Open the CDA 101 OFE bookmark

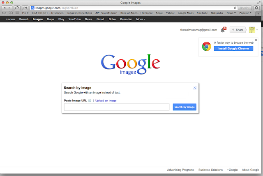pyautogui.click(x=48, y=13)
